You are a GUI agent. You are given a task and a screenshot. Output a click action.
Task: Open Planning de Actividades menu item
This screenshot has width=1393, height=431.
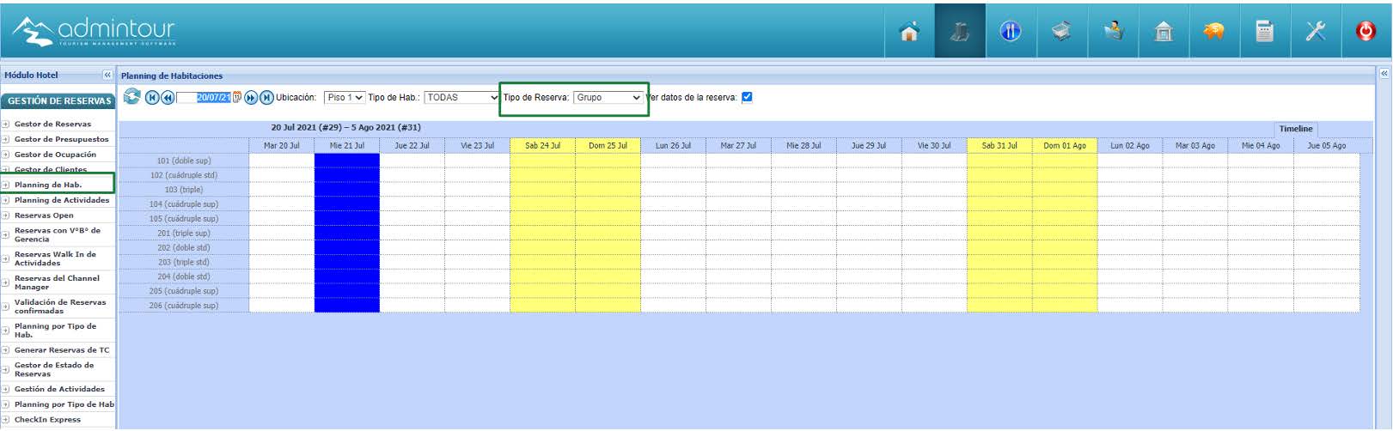62,200
